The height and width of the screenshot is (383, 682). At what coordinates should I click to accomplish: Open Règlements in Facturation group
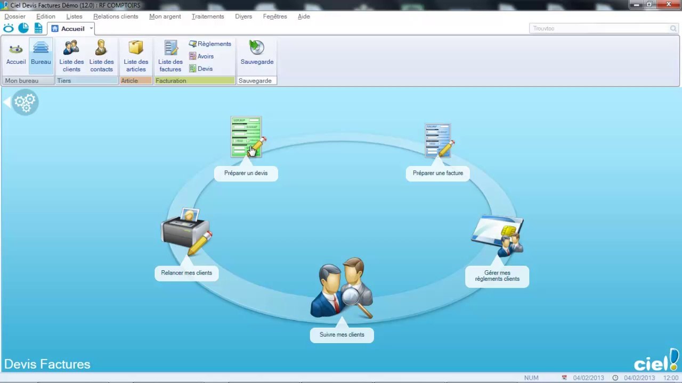tap(210, 44)
